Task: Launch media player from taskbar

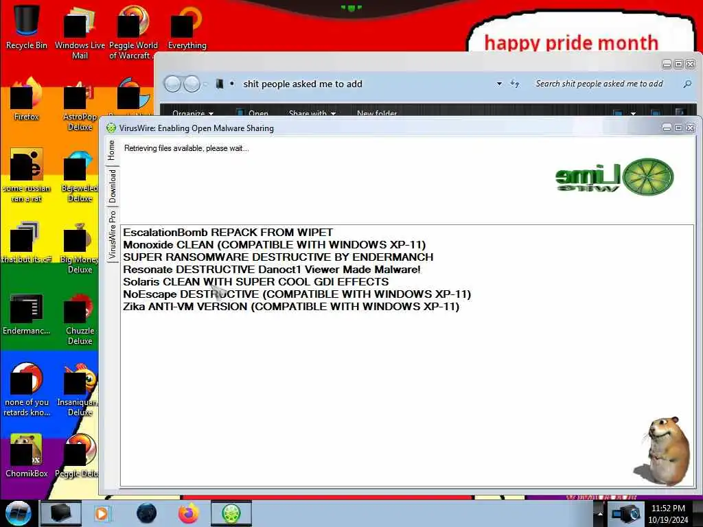Action: [102, 513]
